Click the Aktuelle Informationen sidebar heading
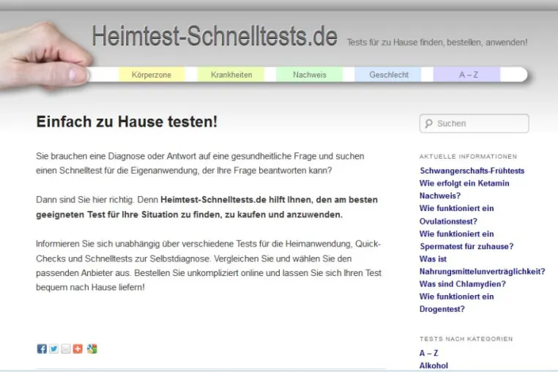Image resolution: width=558 pixels, height=372 pixels. pyautogui.click(x=468, y=156)
